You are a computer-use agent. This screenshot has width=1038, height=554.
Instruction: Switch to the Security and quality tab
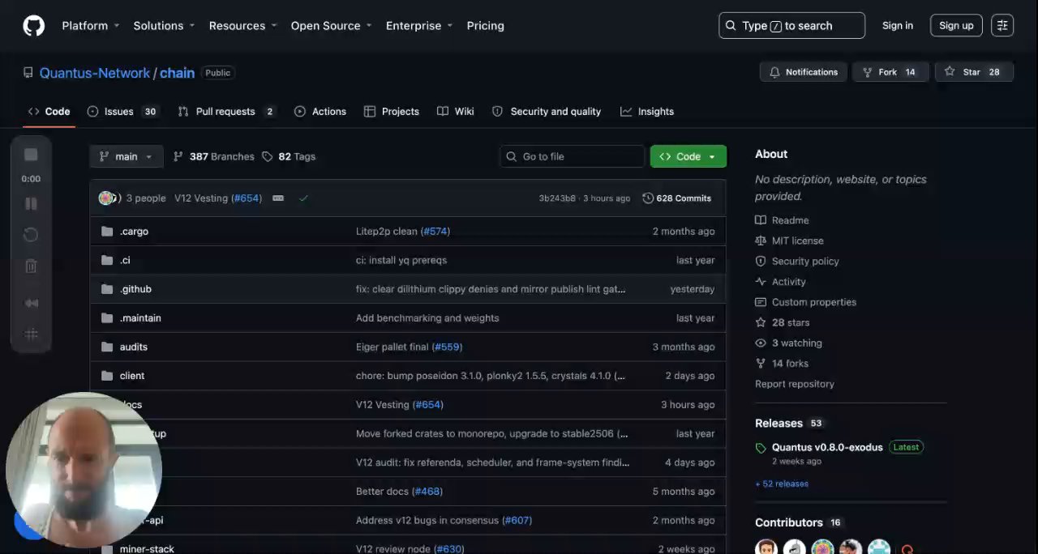pyautogui.click(x=547, y=112)
